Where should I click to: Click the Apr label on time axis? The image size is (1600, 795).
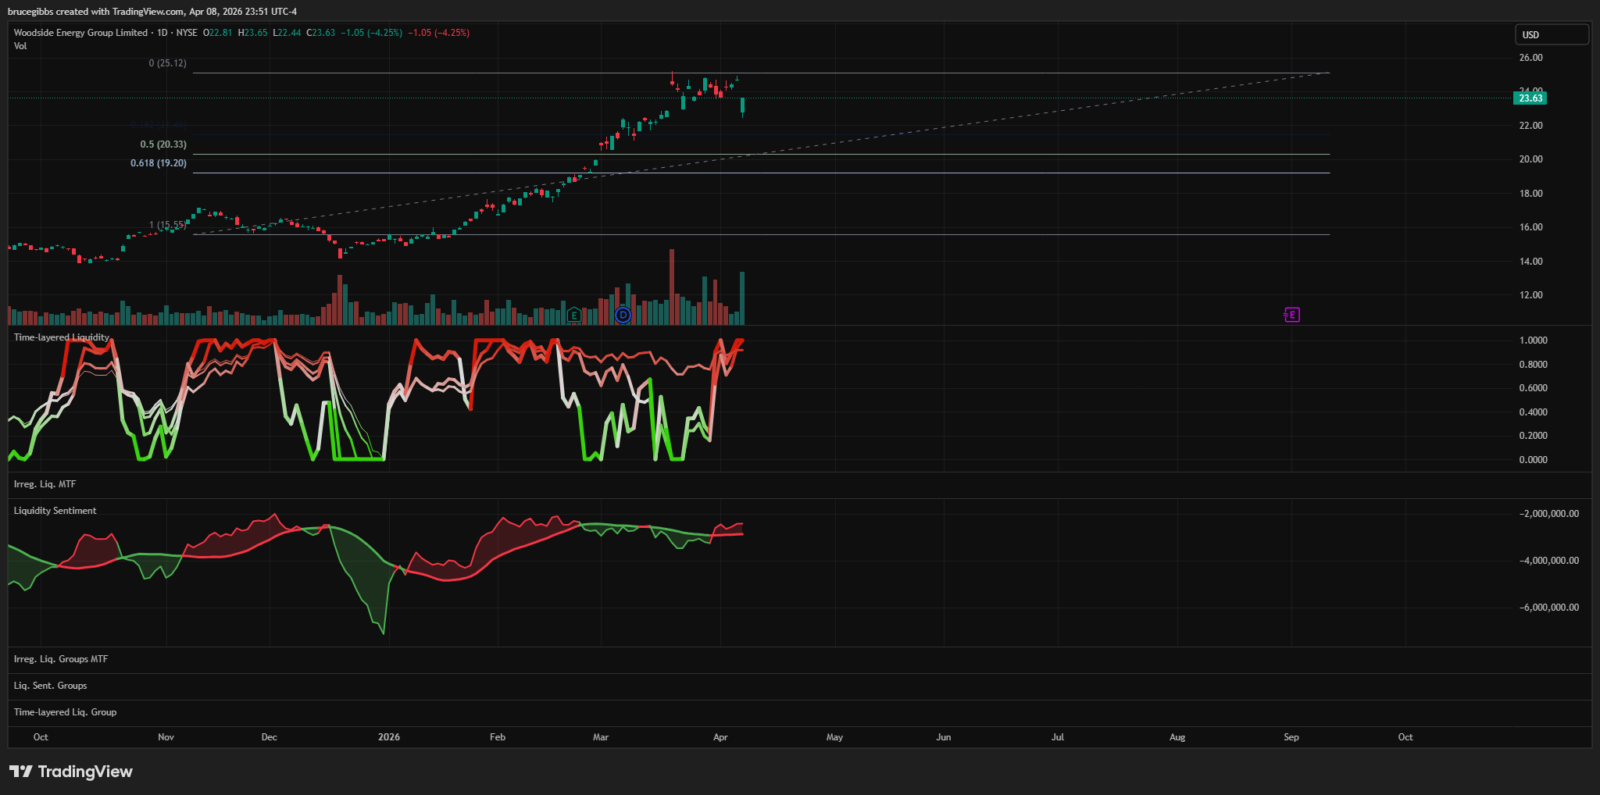pos(720,737)
